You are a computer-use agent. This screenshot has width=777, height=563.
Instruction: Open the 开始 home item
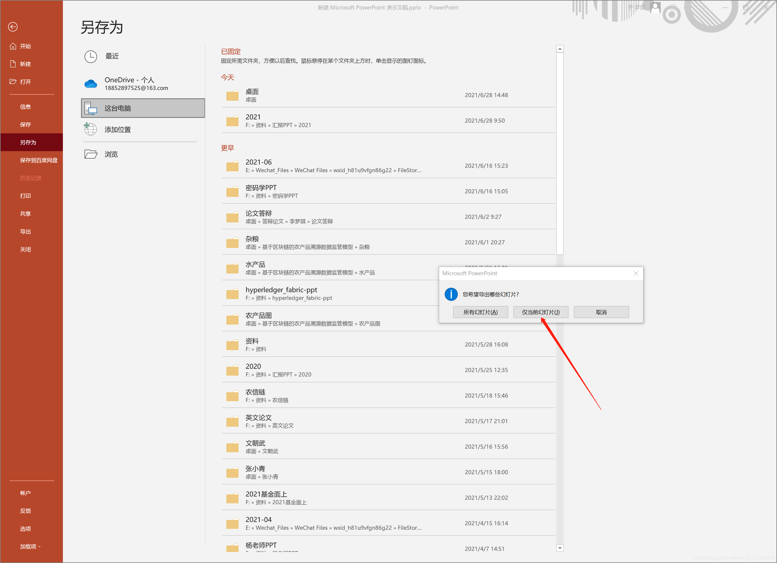tap(31, 46)
